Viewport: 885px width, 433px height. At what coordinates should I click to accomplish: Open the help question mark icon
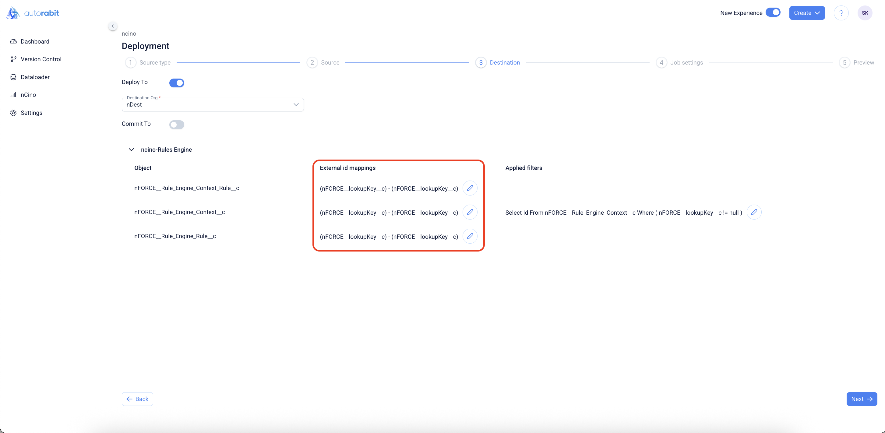(841, 13)
